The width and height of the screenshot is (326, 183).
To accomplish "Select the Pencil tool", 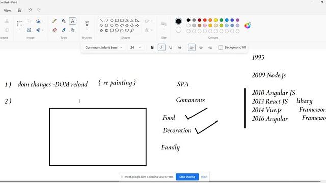I will tap(55, 21).
